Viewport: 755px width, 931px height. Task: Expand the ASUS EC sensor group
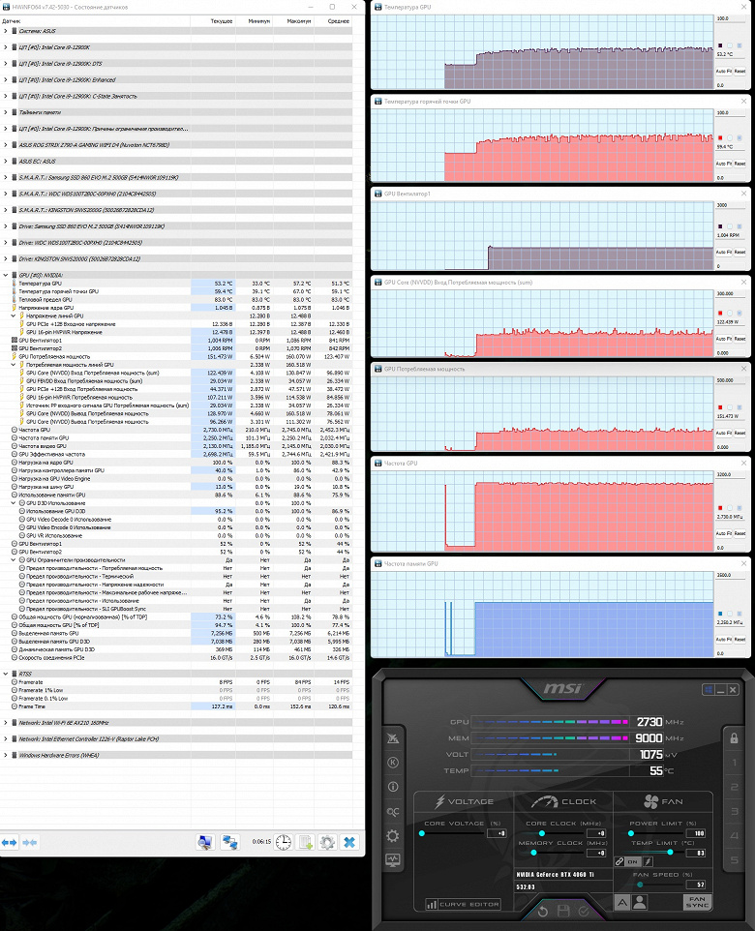coord(6,161)
